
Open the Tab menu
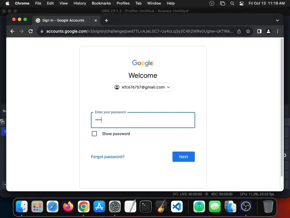[x=138, y=3]
